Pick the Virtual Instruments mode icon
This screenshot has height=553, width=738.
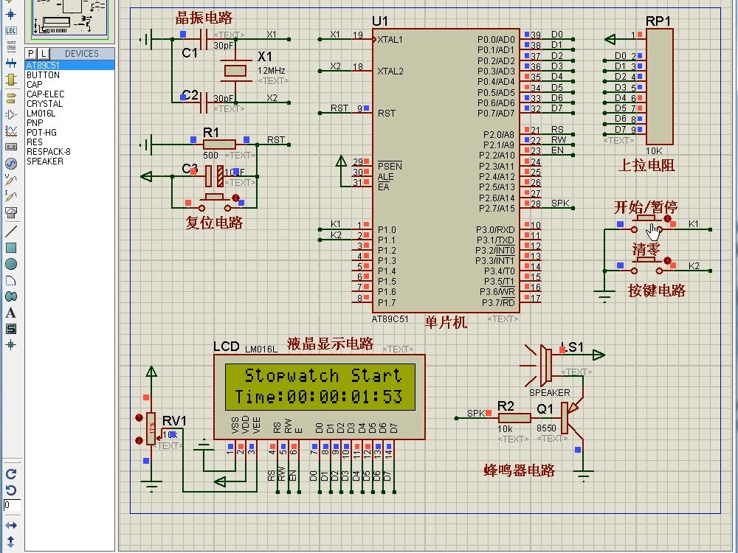pos(10,212)
